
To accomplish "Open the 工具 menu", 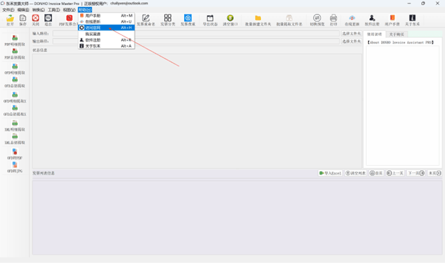I will (x=54, y=10).
